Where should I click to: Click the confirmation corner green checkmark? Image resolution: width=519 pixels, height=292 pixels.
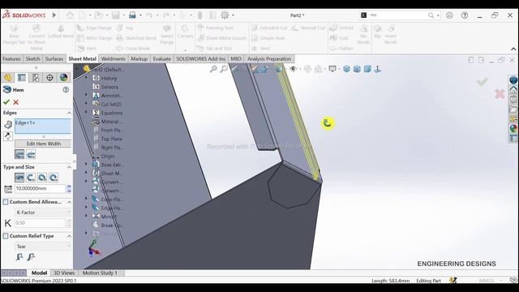pos(483,82)
